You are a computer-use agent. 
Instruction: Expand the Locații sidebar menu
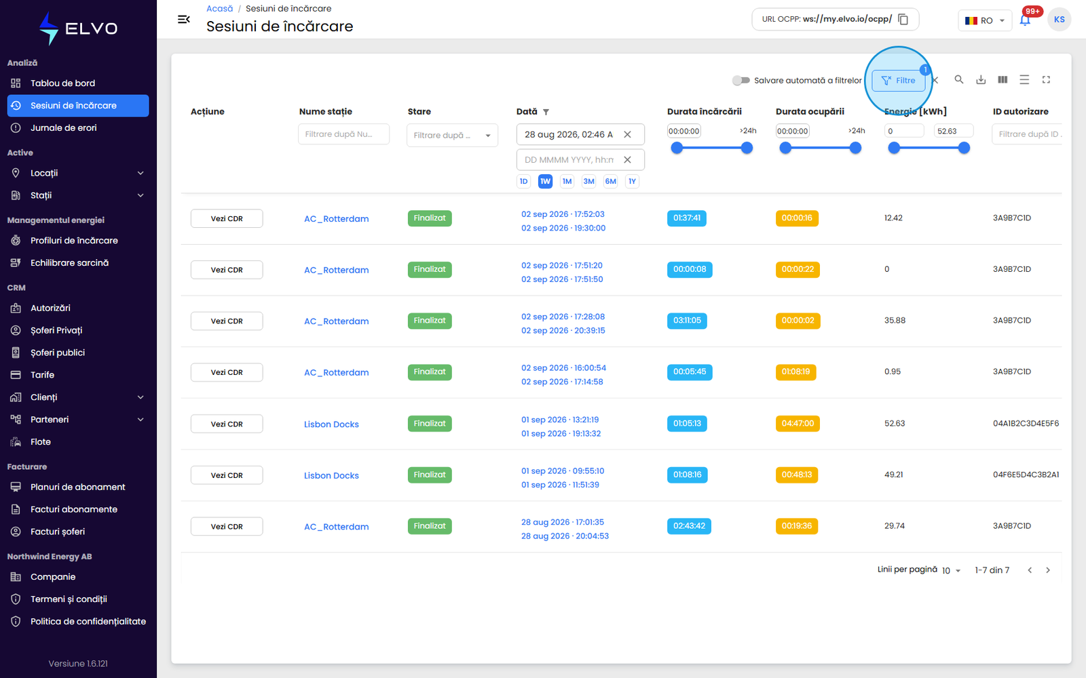pos(78,173)
